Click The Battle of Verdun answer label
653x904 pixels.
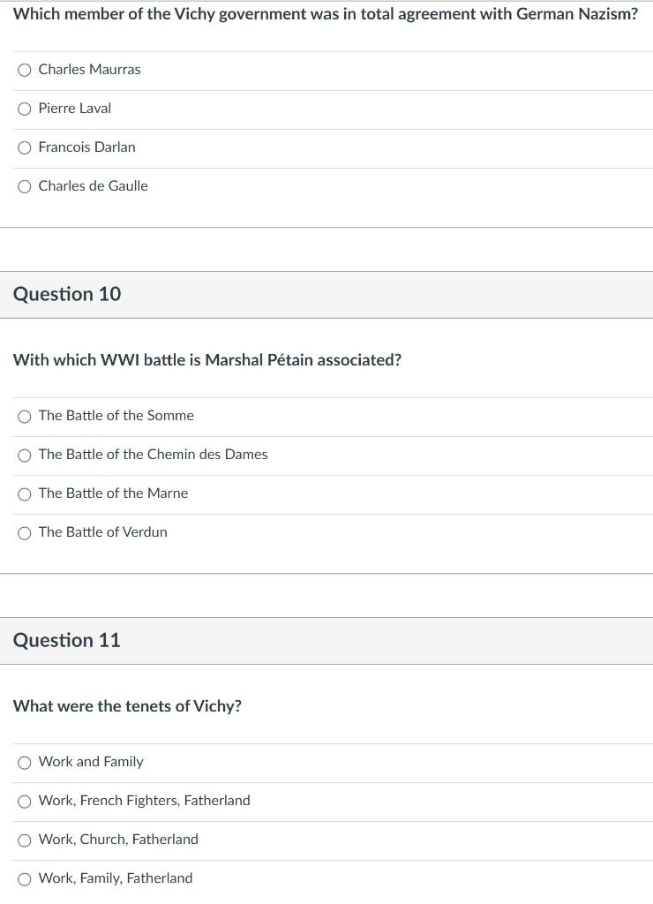pos(102,532)
